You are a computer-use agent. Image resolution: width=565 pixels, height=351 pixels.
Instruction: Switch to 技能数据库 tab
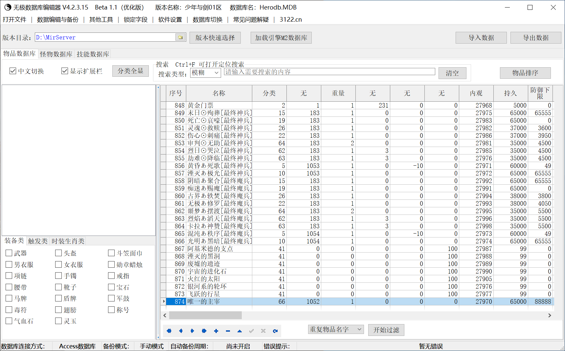tap(93, 54)
